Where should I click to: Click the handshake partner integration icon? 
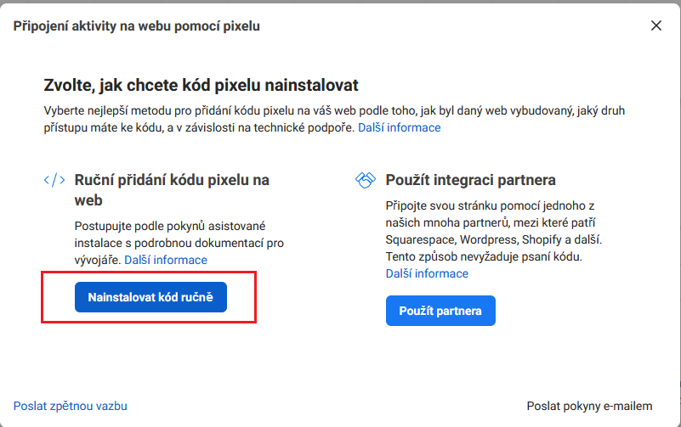coord(366,180)
